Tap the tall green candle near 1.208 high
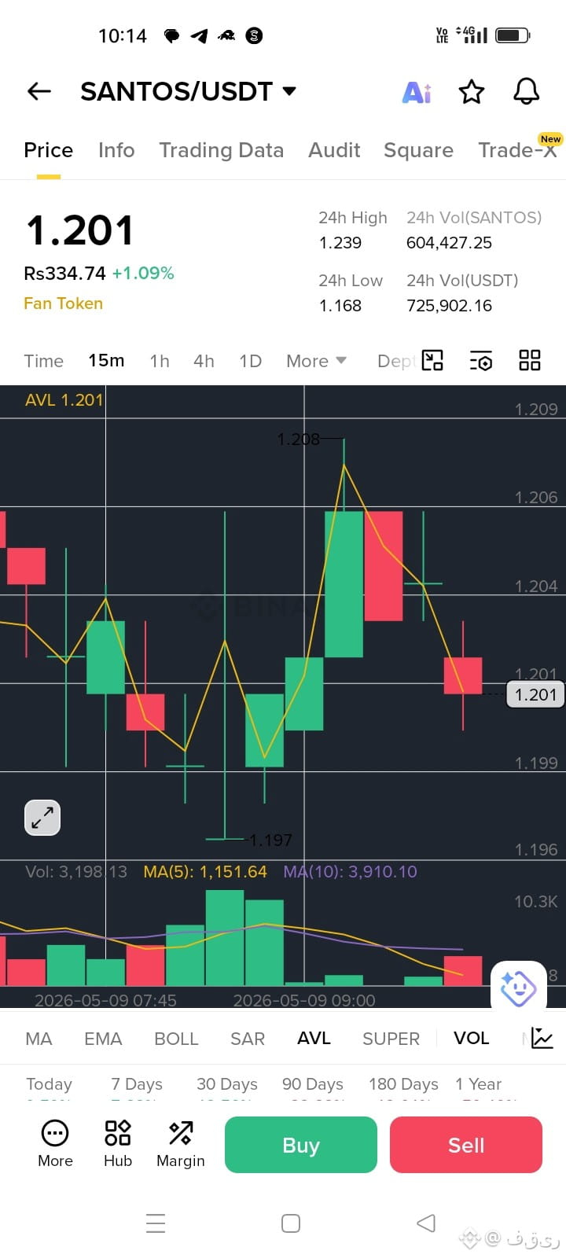Viewport: 566px width, 1258px height. click(x=344, y=583)
